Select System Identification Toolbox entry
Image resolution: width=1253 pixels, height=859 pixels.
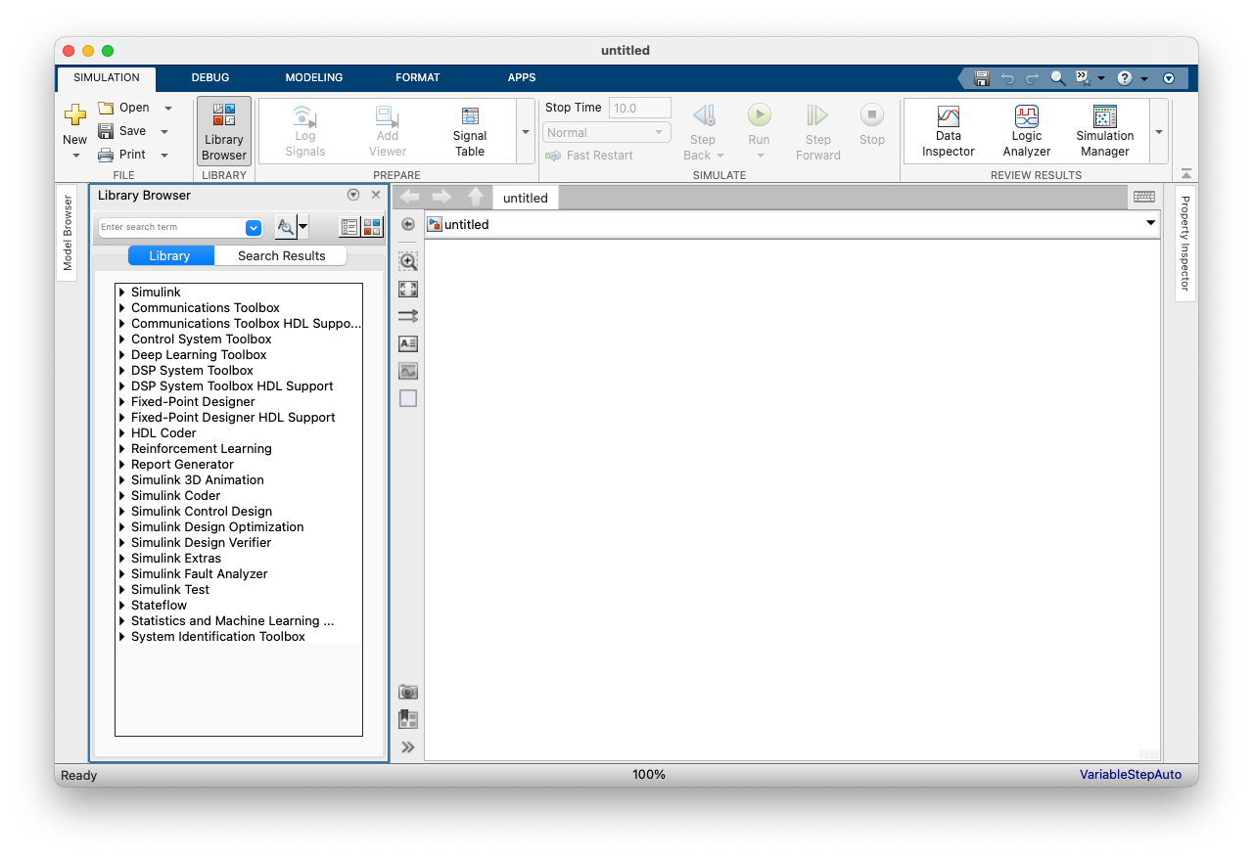click(x=218, y=636)
